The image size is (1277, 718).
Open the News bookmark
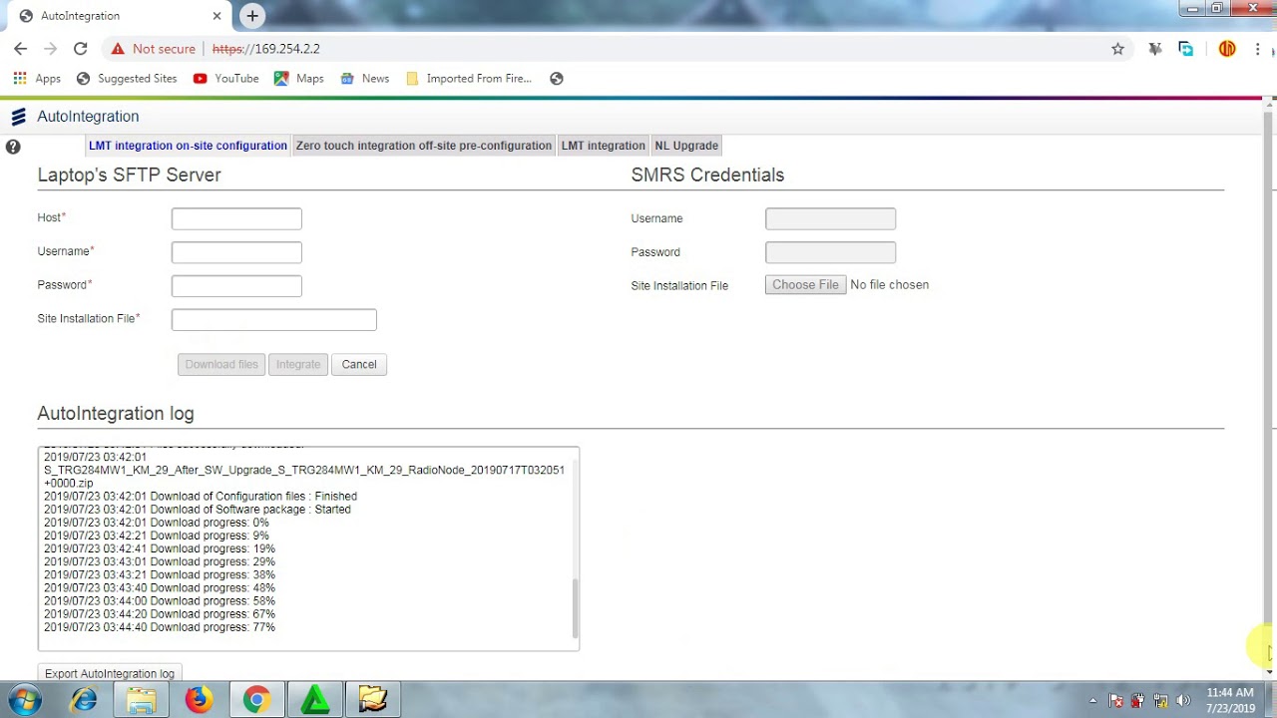click(365, 79)
